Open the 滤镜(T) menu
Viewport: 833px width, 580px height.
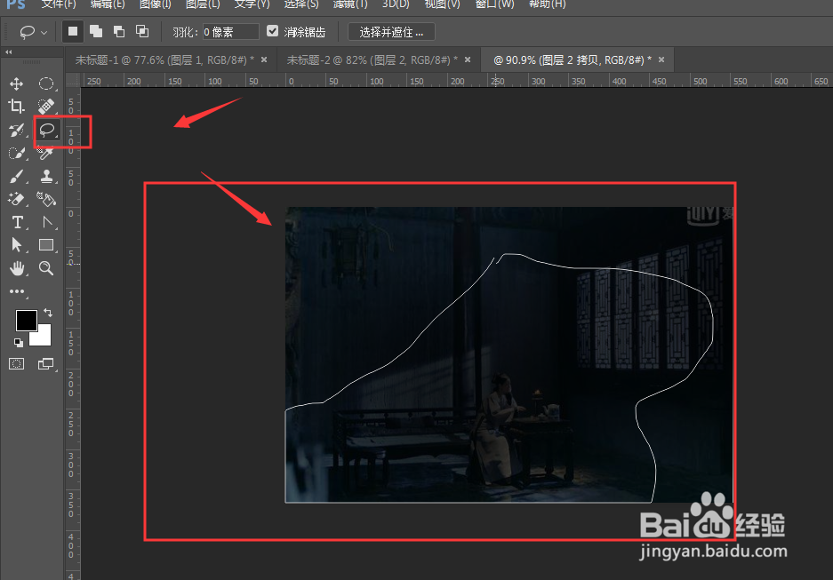(350, 4)
